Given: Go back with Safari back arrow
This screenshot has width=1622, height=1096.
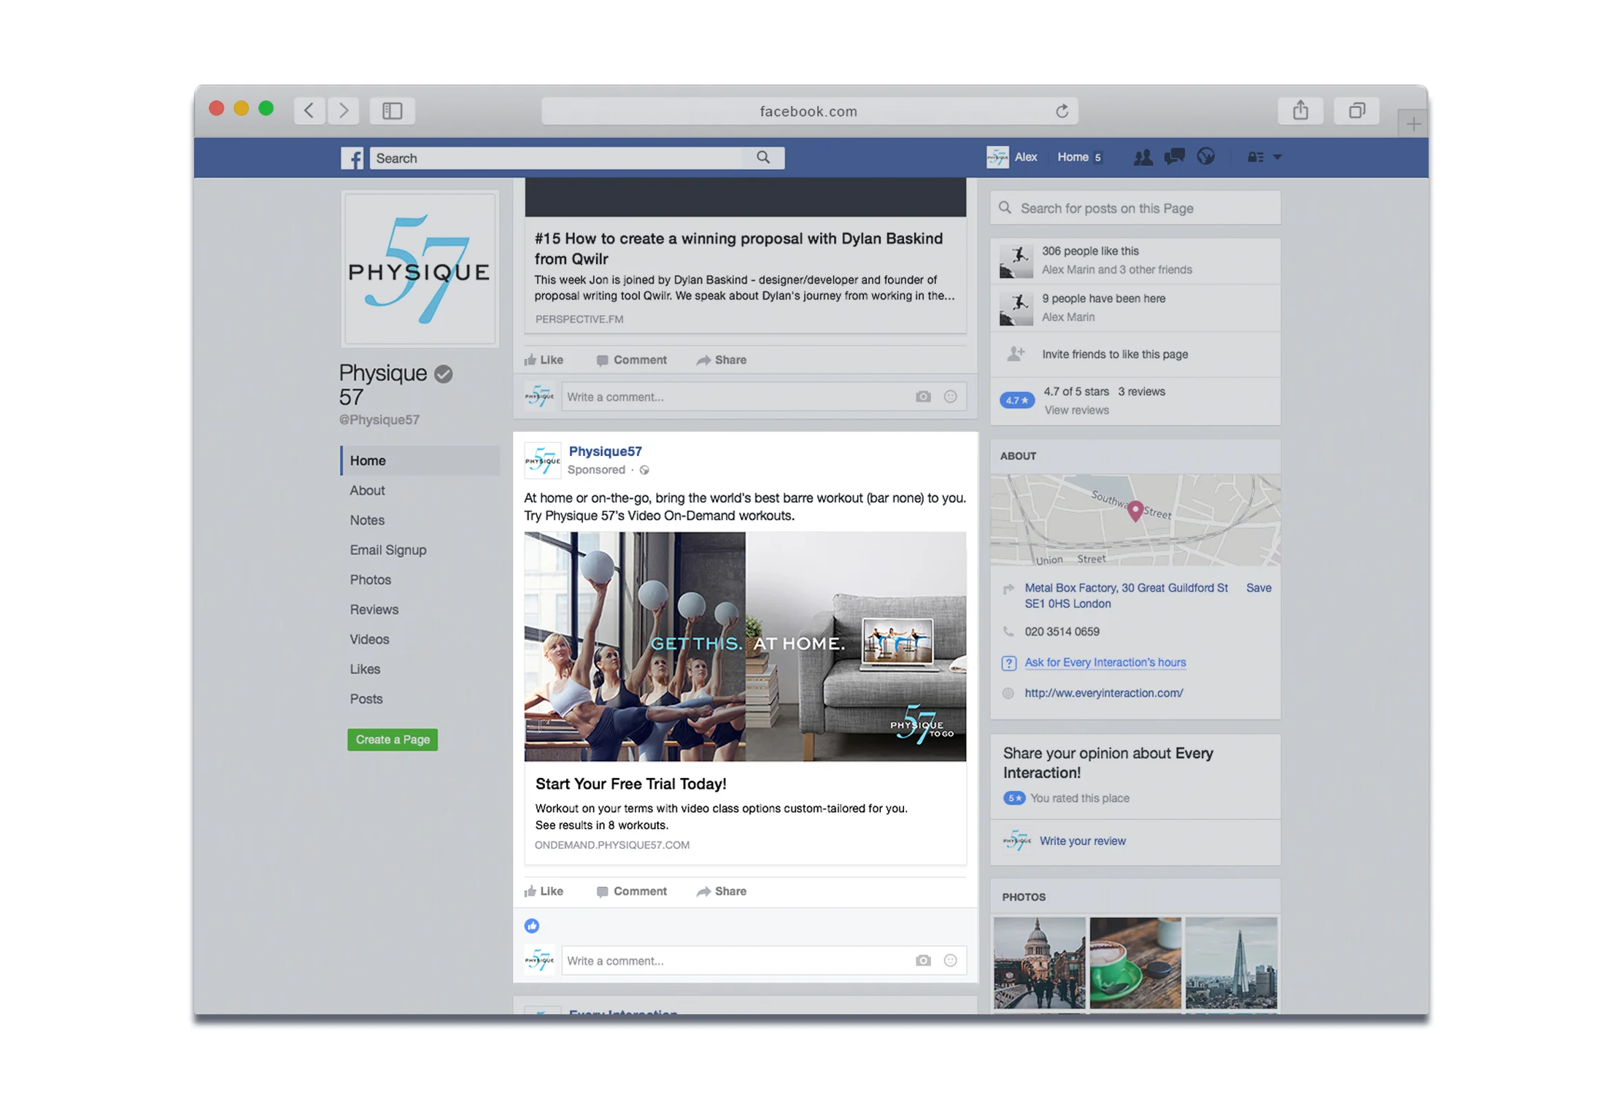Looking at the screenshot, I should [x=309, y=111].
